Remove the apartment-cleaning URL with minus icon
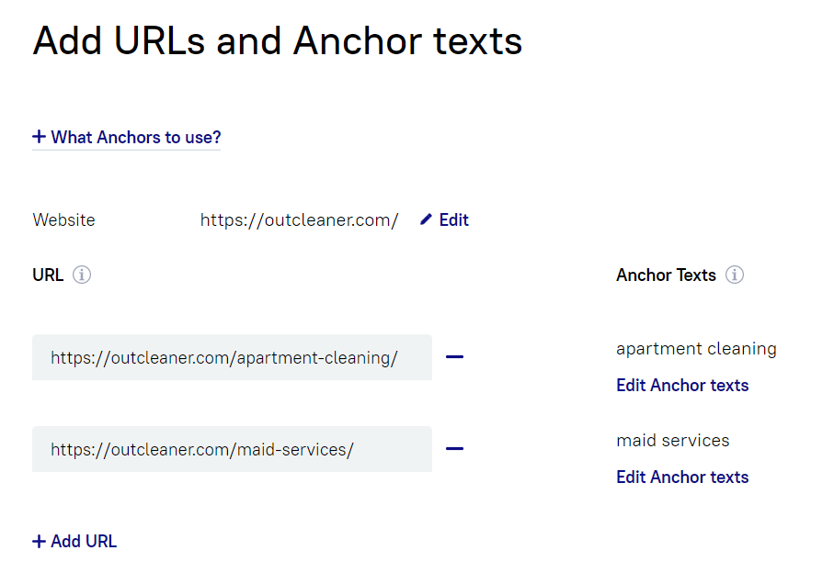Viewport: 834px width, 573px height. pos(454,357)
